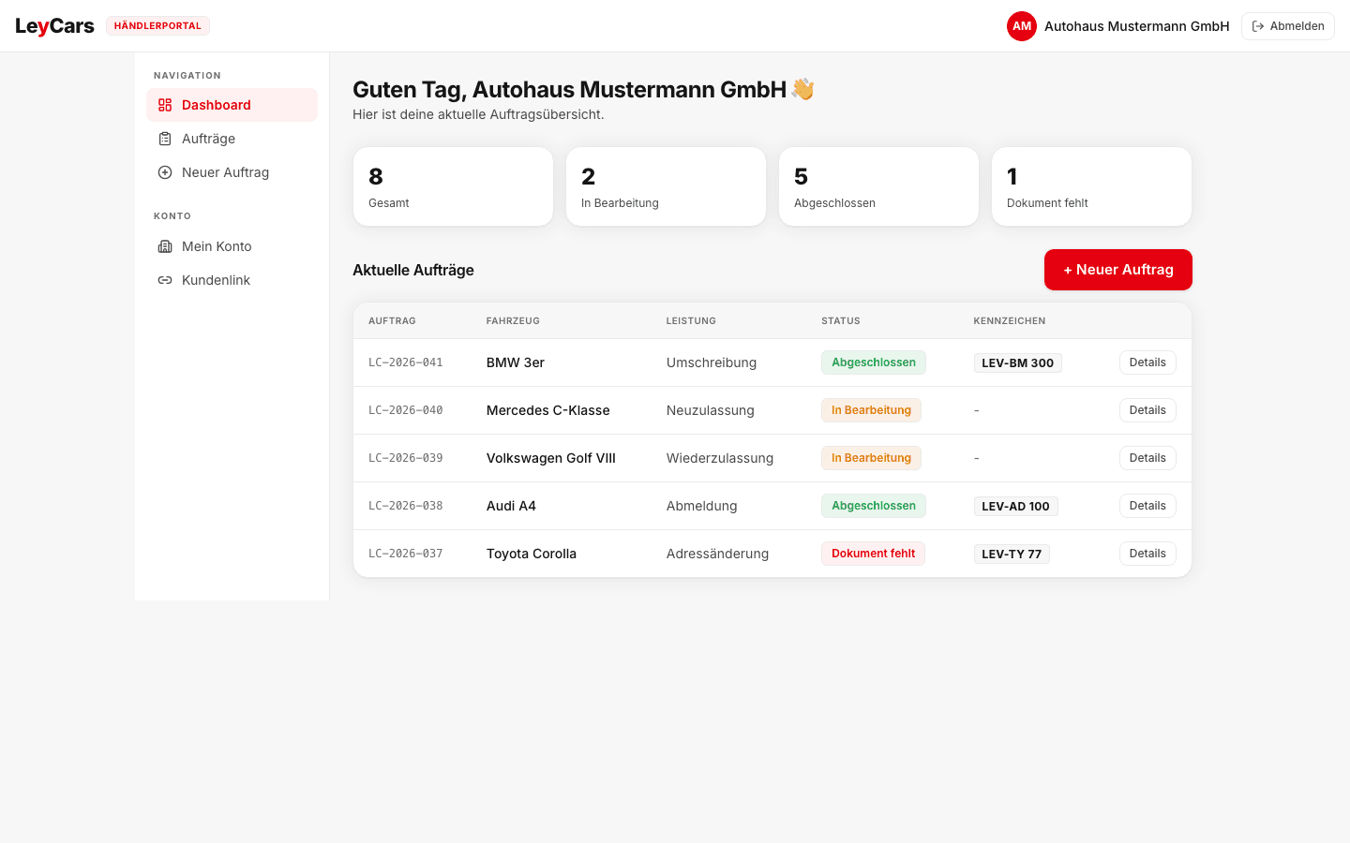Viewport: 1350px width, 843px height.
Task: Click order number LC-2026-040
Action: pyautogui.click(x=405, y=410)
